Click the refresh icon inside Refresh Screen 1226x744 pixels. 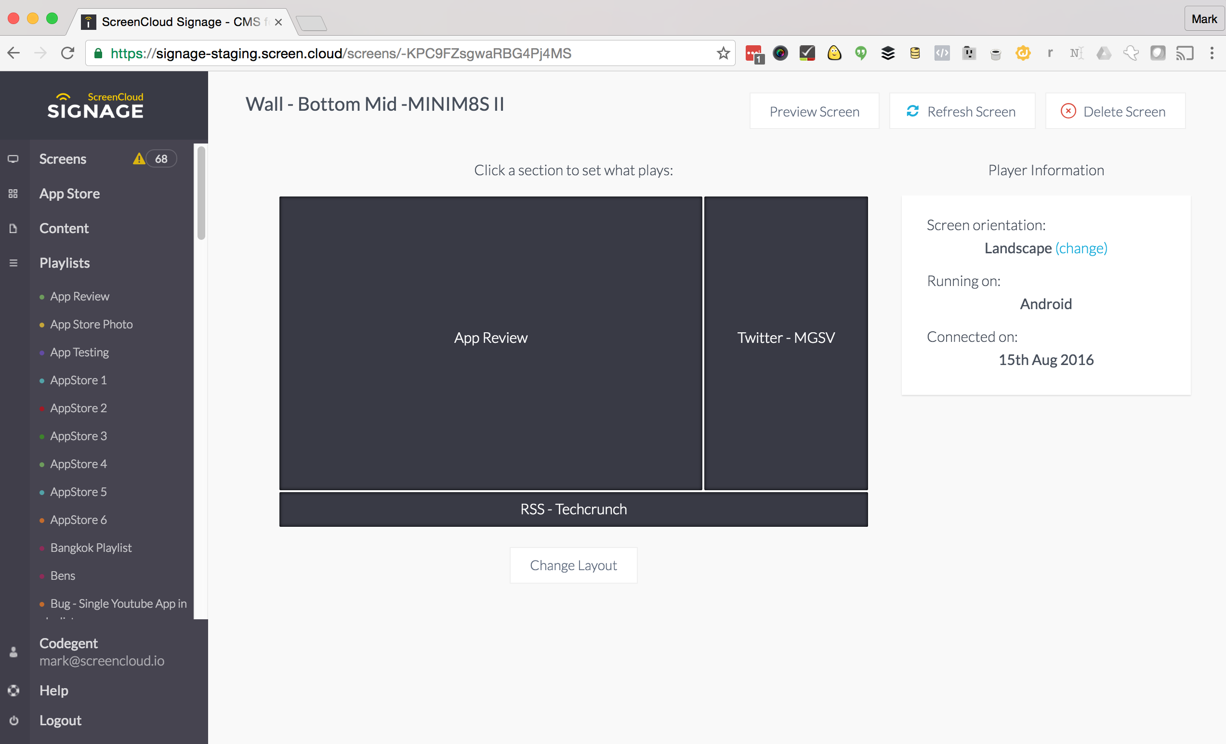tap(912, 111)
